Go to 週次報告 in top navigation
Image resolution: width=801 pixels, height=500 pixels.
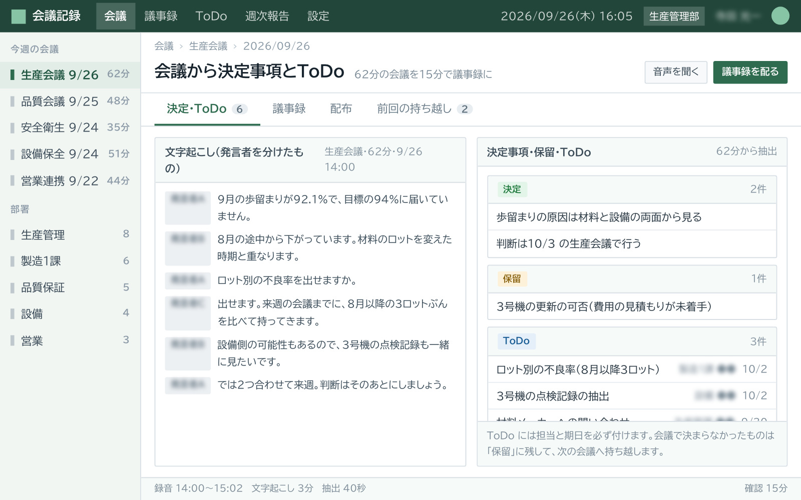267,16
